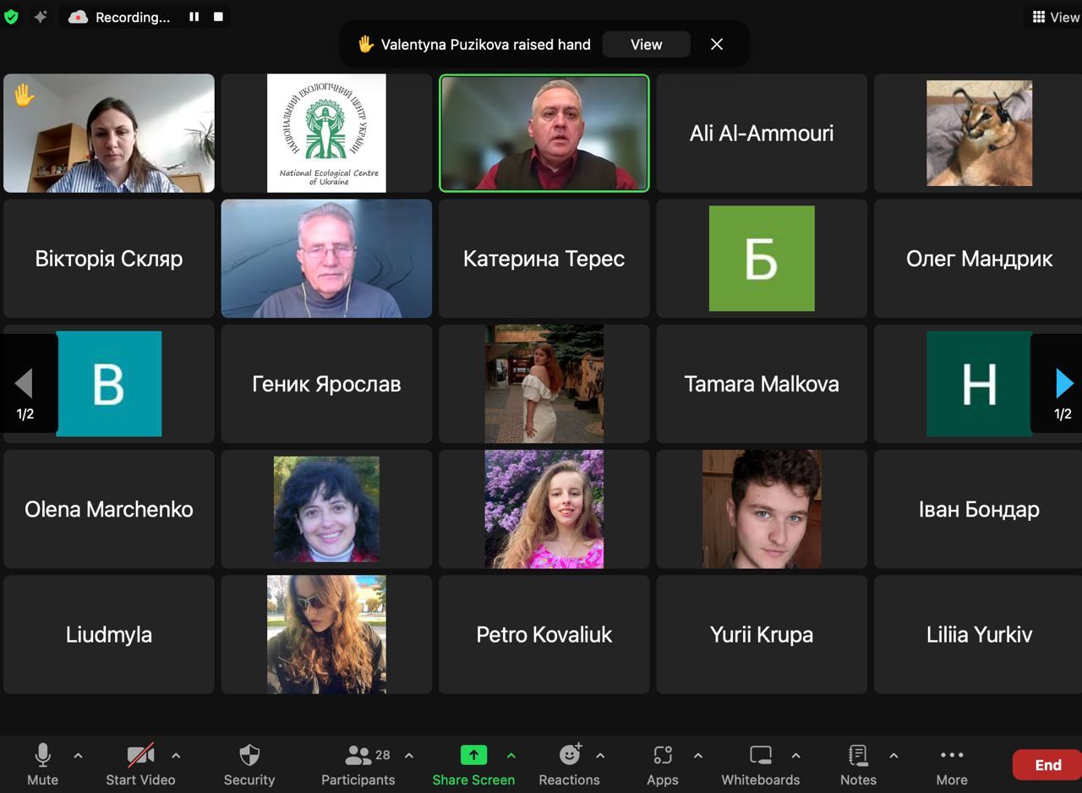The height and width of the screenshot is (793, 1082).
Task: Go to next page of participants
Action: click(x=1063, y=385)
